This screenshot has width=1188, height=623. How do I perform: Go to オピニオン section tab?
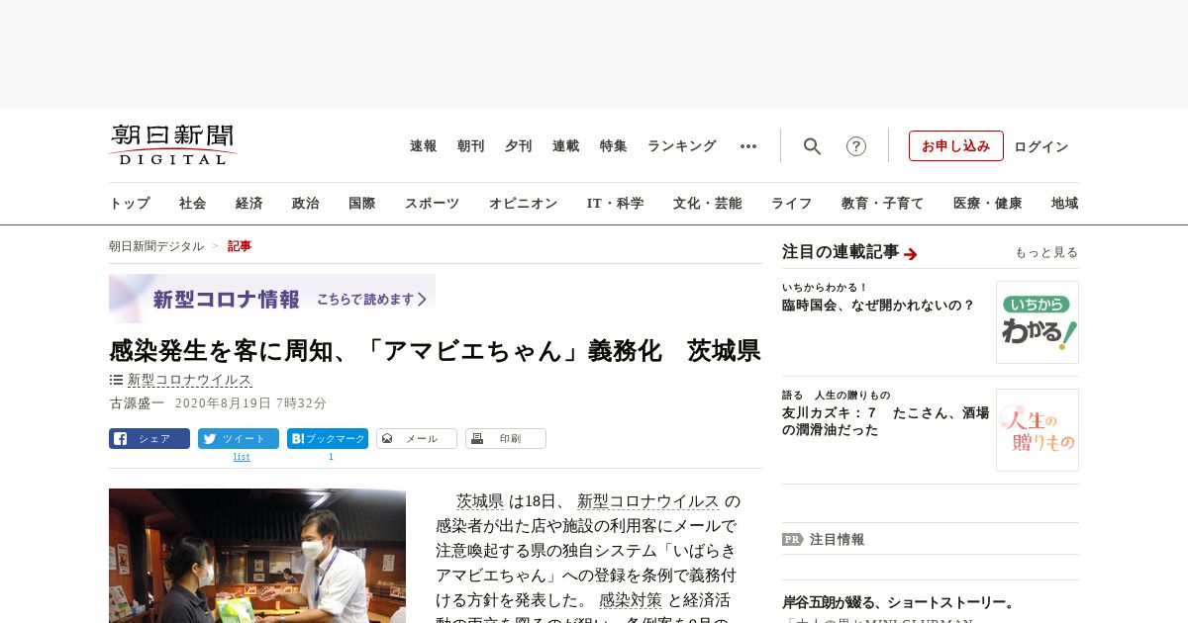click(523, 204)
